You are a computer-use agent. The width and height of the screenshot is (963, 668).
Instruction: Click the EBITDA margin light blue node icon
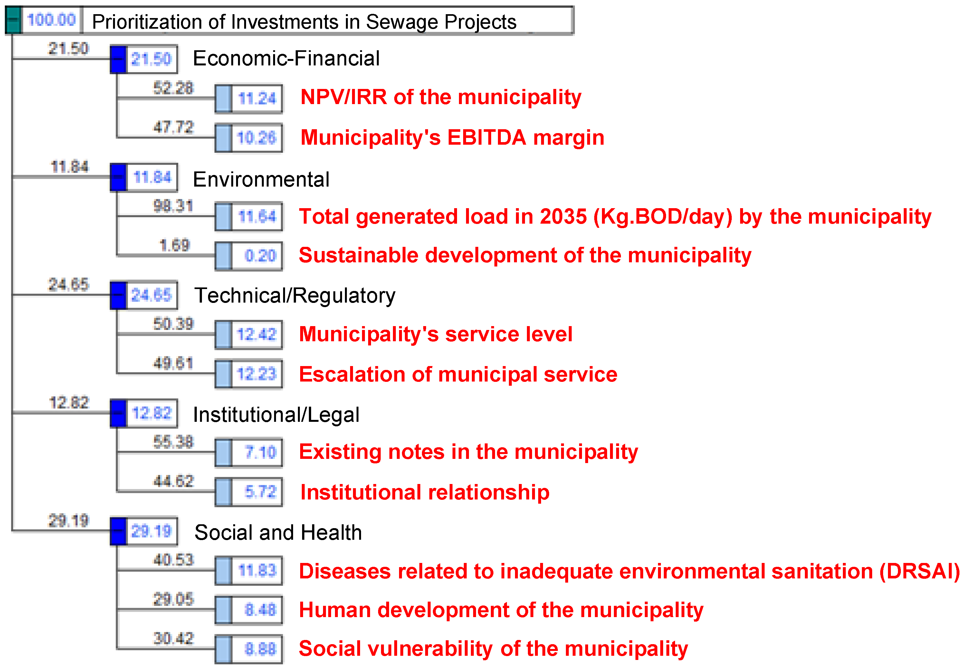pyautogui.click(x=224, y=138)
